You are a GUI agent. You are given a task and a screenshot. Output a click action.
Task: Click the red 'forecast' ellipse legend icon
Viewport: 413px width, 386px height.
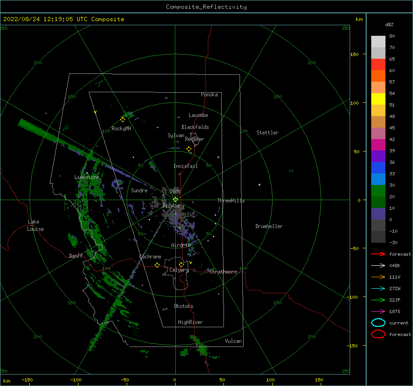point(378,334)
